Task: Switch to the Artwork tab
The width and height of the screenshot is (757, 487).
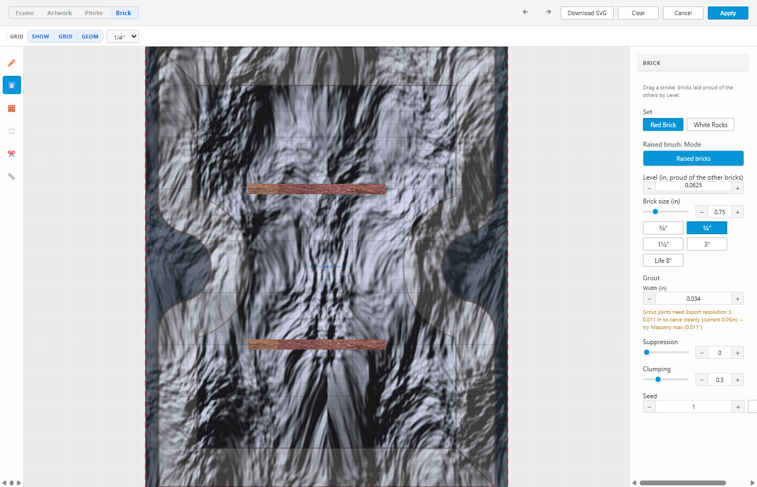Action: 59,13
